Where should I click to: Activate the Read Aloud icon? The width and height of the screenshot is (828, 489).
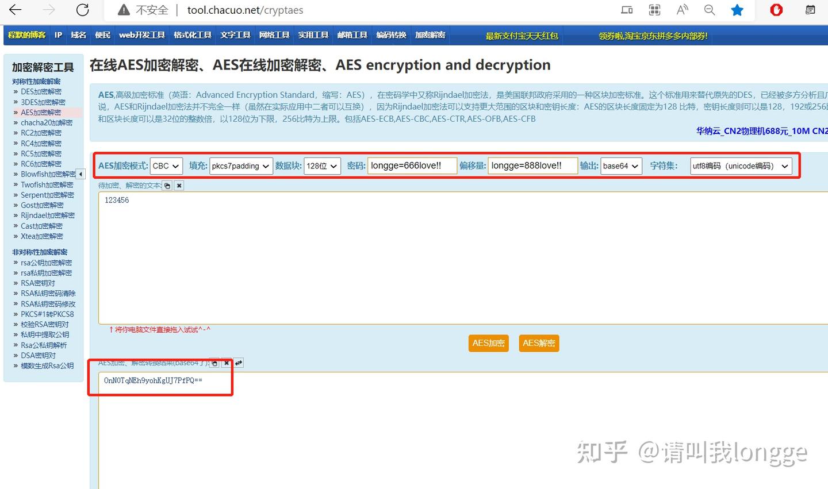[x=681, y=10]
